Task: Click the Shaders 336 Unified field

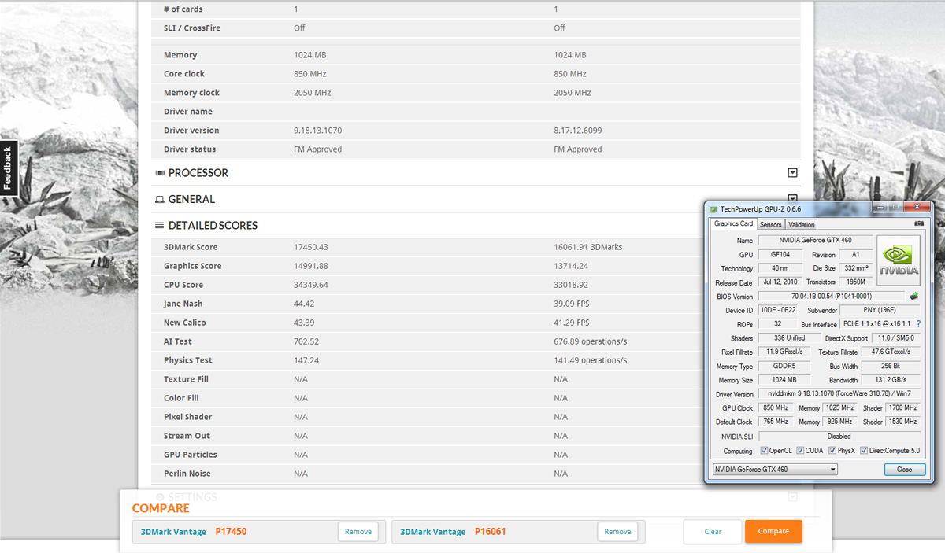Action: pos(790,338)
